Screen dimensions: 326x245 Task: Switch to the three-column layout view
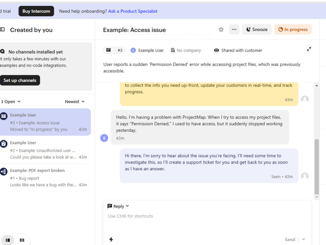22,240
